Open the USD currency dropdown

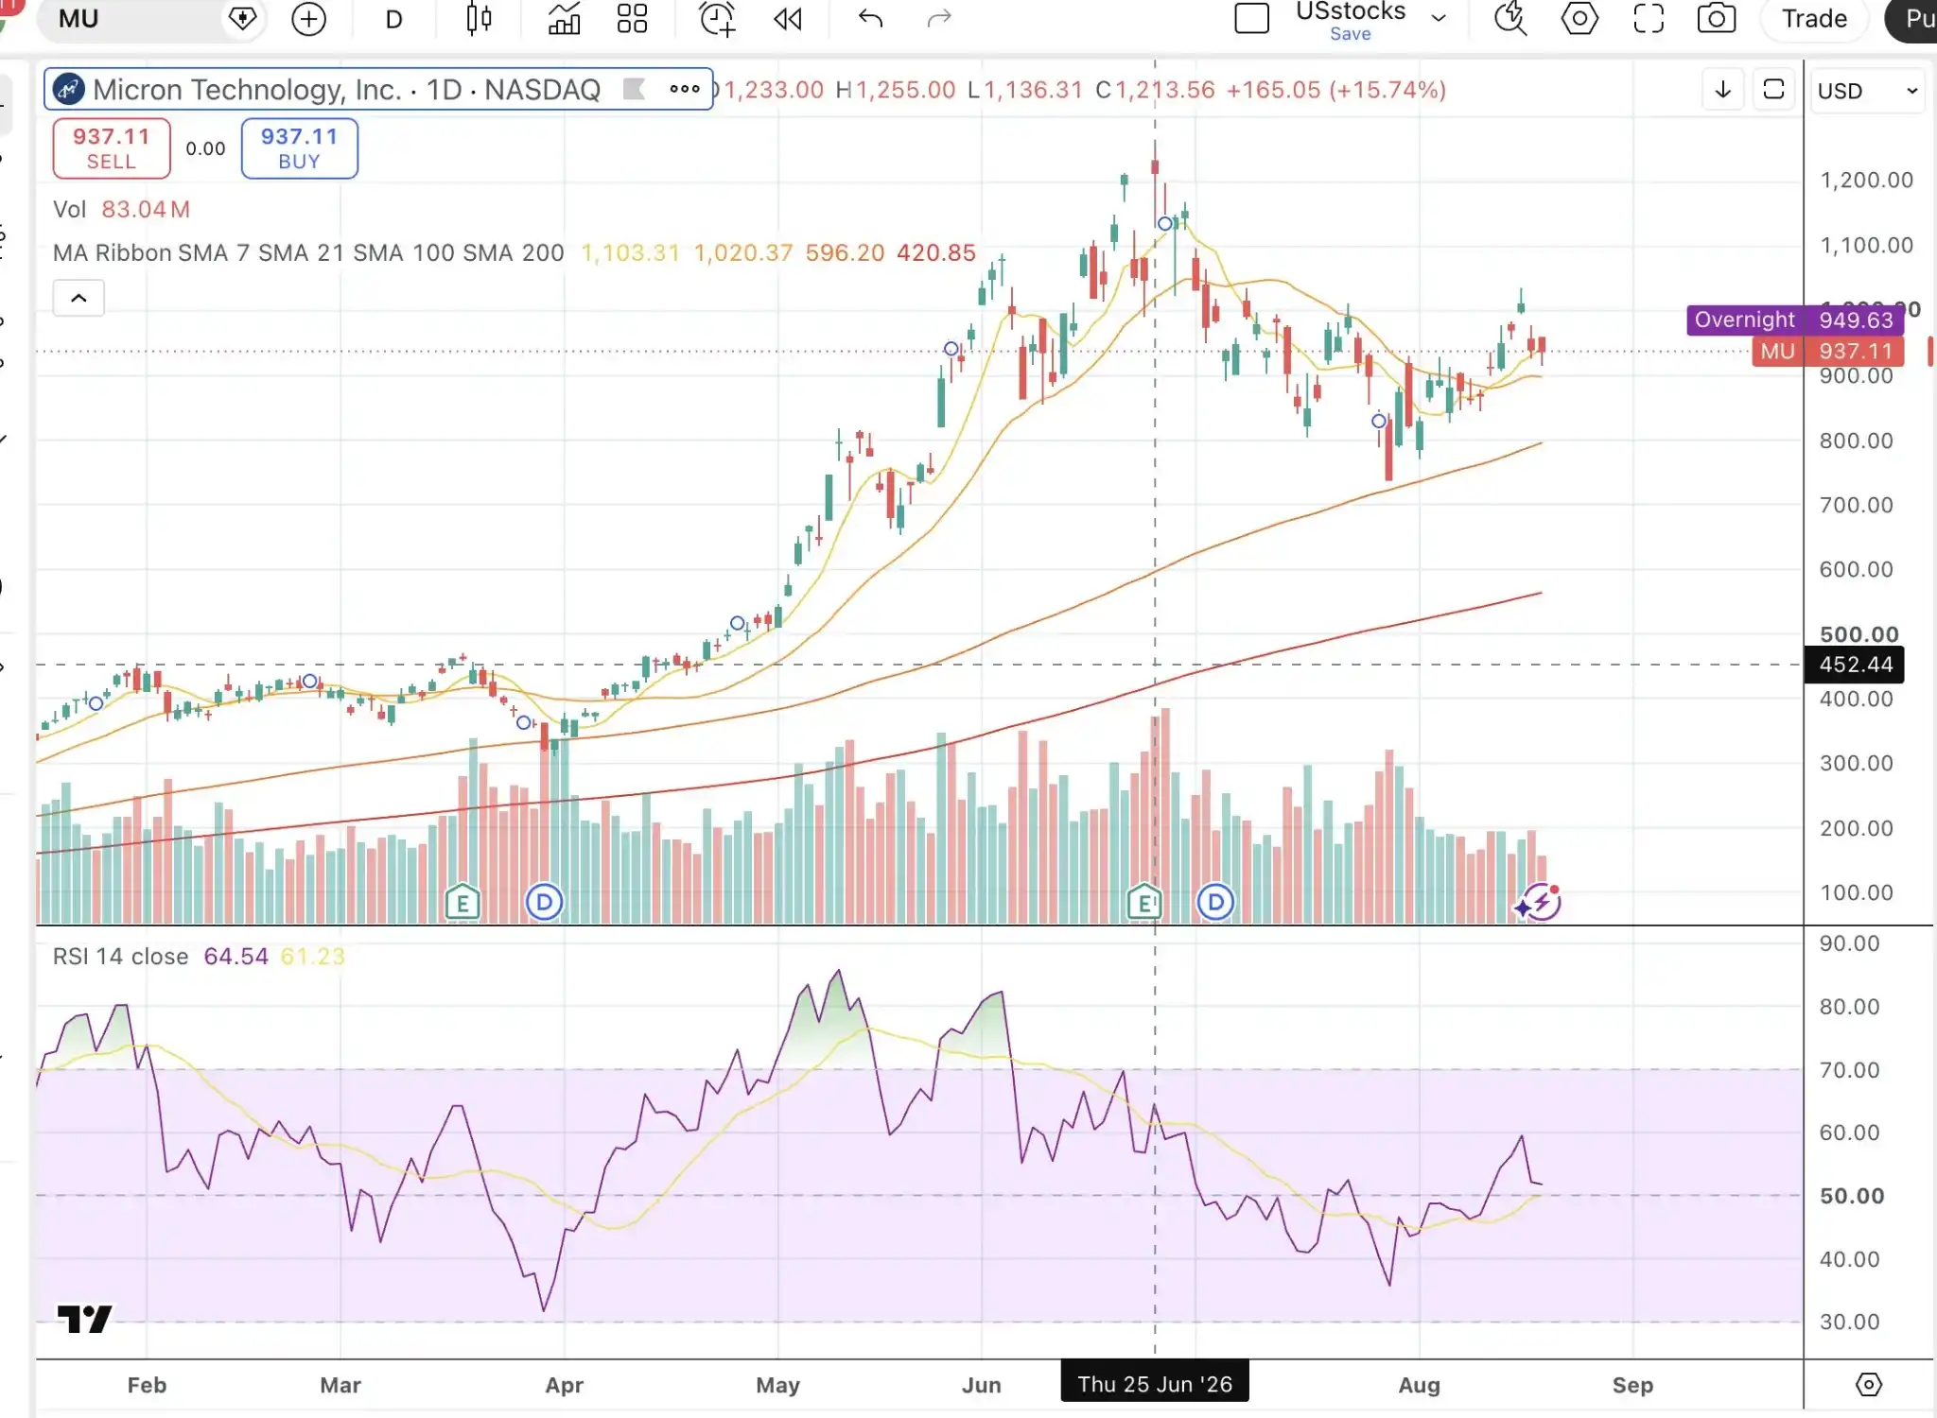(1867, 91)
